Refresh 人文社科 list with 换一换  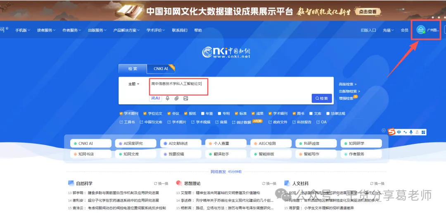click(x=377, y=183)
